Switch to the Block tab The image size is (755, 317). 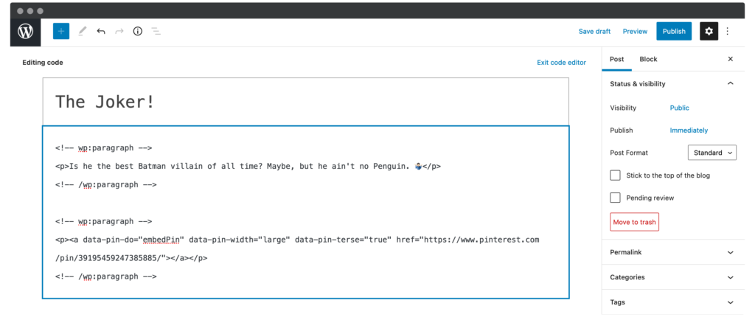click(x=648, y=59)
